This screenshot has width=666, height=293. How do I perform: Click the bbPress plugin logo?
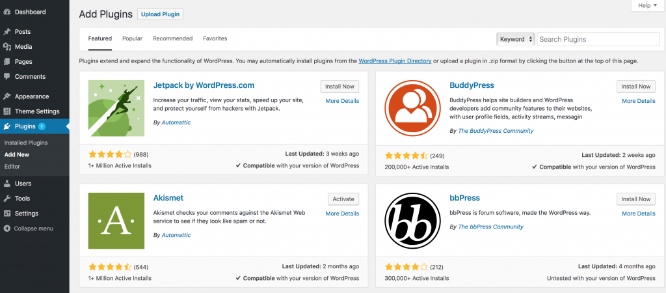412,221
